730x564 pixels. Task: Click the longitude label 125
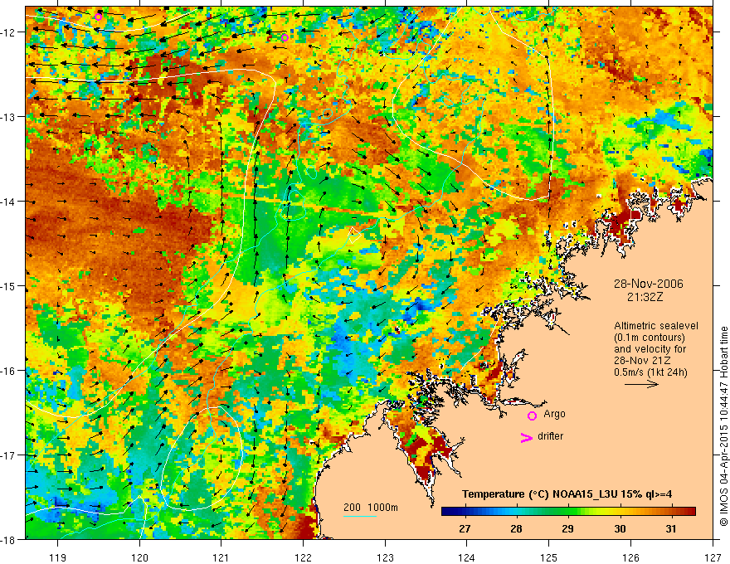(549, 557)
